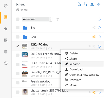Open the binders library icon in sidebar
The image size is (104, 98).
point(6,40)
